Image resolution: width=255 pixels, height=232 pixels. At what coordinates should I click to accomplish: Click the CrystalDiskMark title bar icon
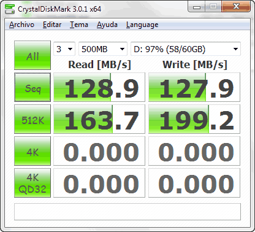click(10, 9)
